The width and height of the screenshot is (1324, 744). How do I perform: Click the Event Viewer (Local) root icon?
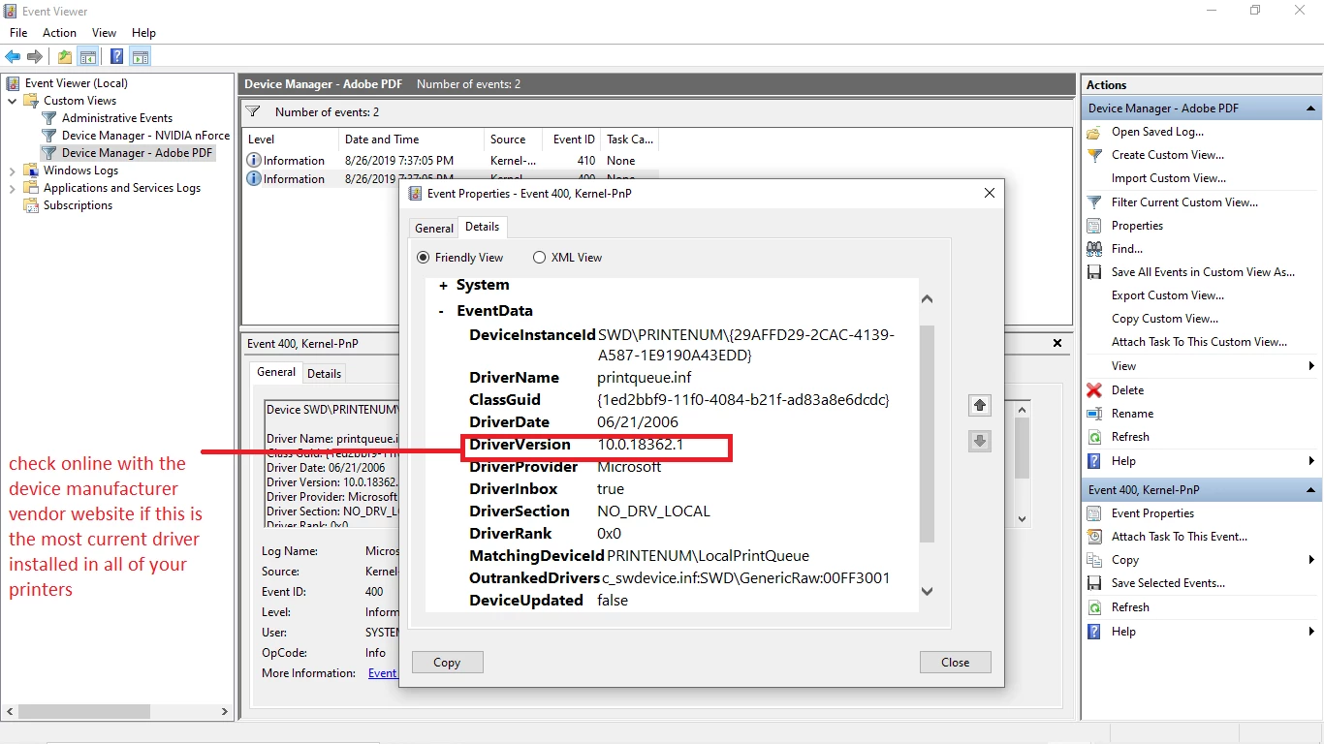coord(14,83)
